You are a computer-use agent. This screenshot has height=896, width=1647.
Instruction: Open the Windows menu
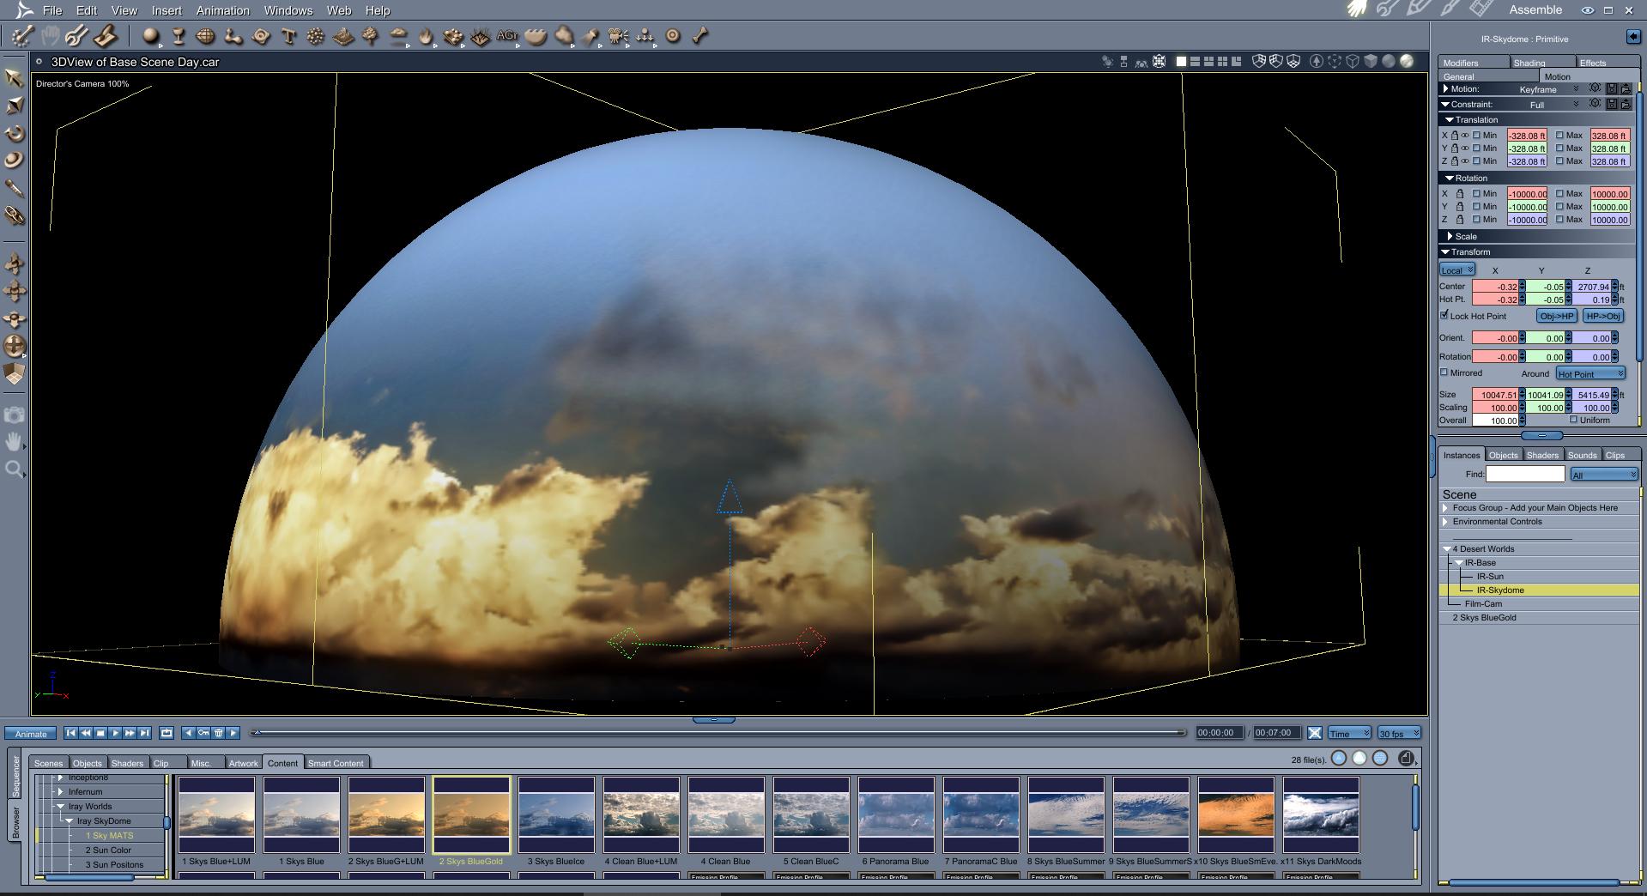pos(288,10)
